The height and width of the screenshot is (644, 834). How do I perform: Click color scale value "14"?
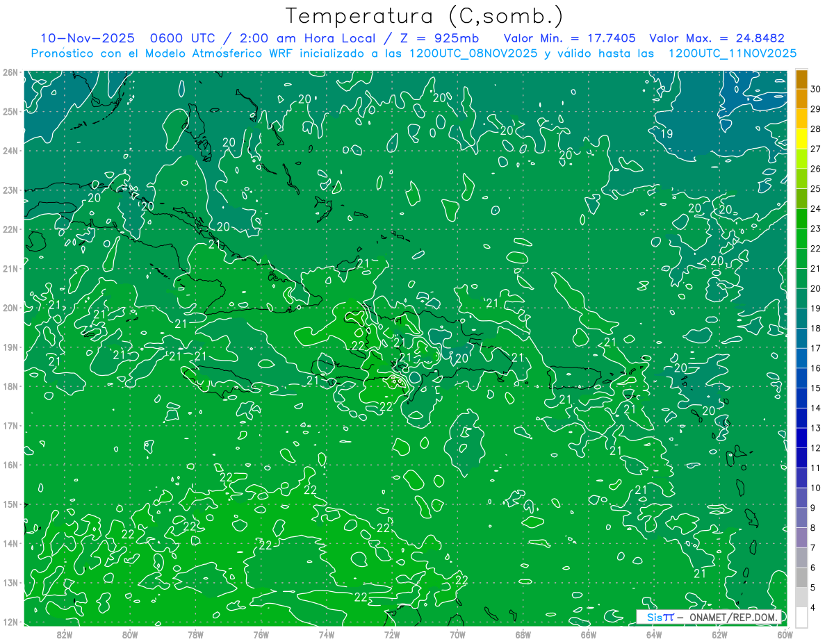[816, 408]
